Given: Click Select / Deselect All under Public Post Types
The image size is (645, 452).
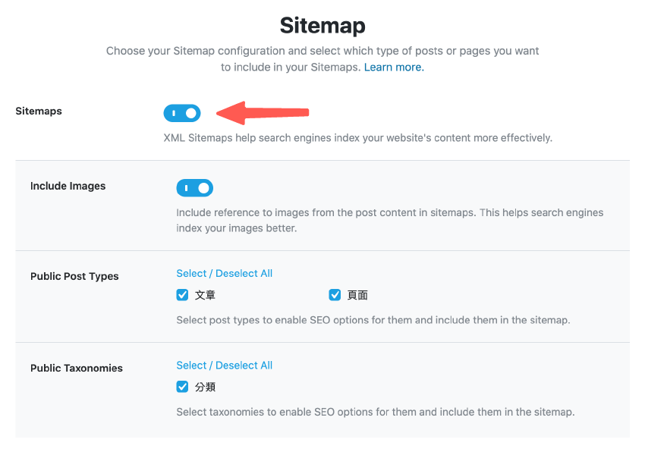Looking at the screenshot, I should pyautogui.click(x=224, y=273).
